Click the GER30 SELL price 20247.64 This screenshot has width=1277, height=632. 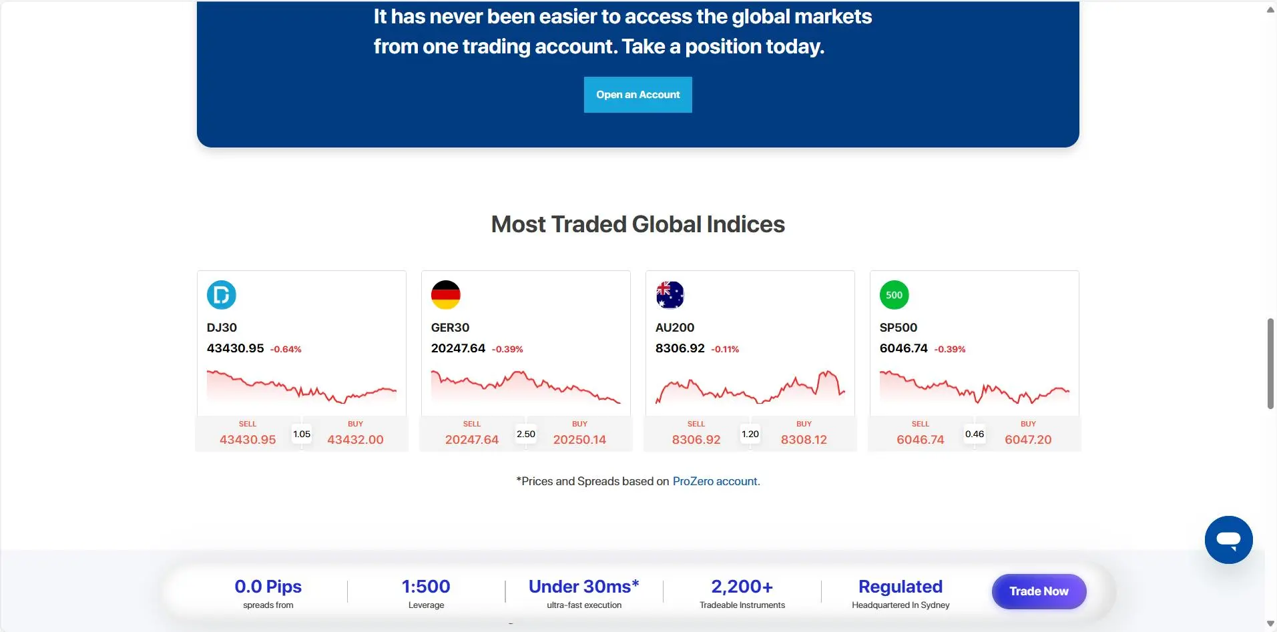[472, 440]
